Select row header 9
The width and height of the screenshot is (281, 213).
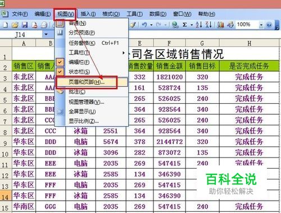pyautogui.click(x=6, y=142)
